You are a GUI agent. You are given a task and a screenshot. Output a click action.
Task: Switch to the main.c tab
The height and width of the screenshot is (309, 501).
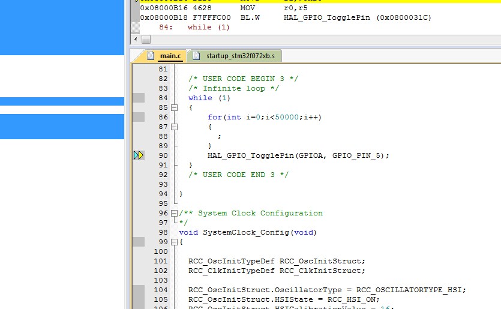pyautogui.click(x=169, y=56)
